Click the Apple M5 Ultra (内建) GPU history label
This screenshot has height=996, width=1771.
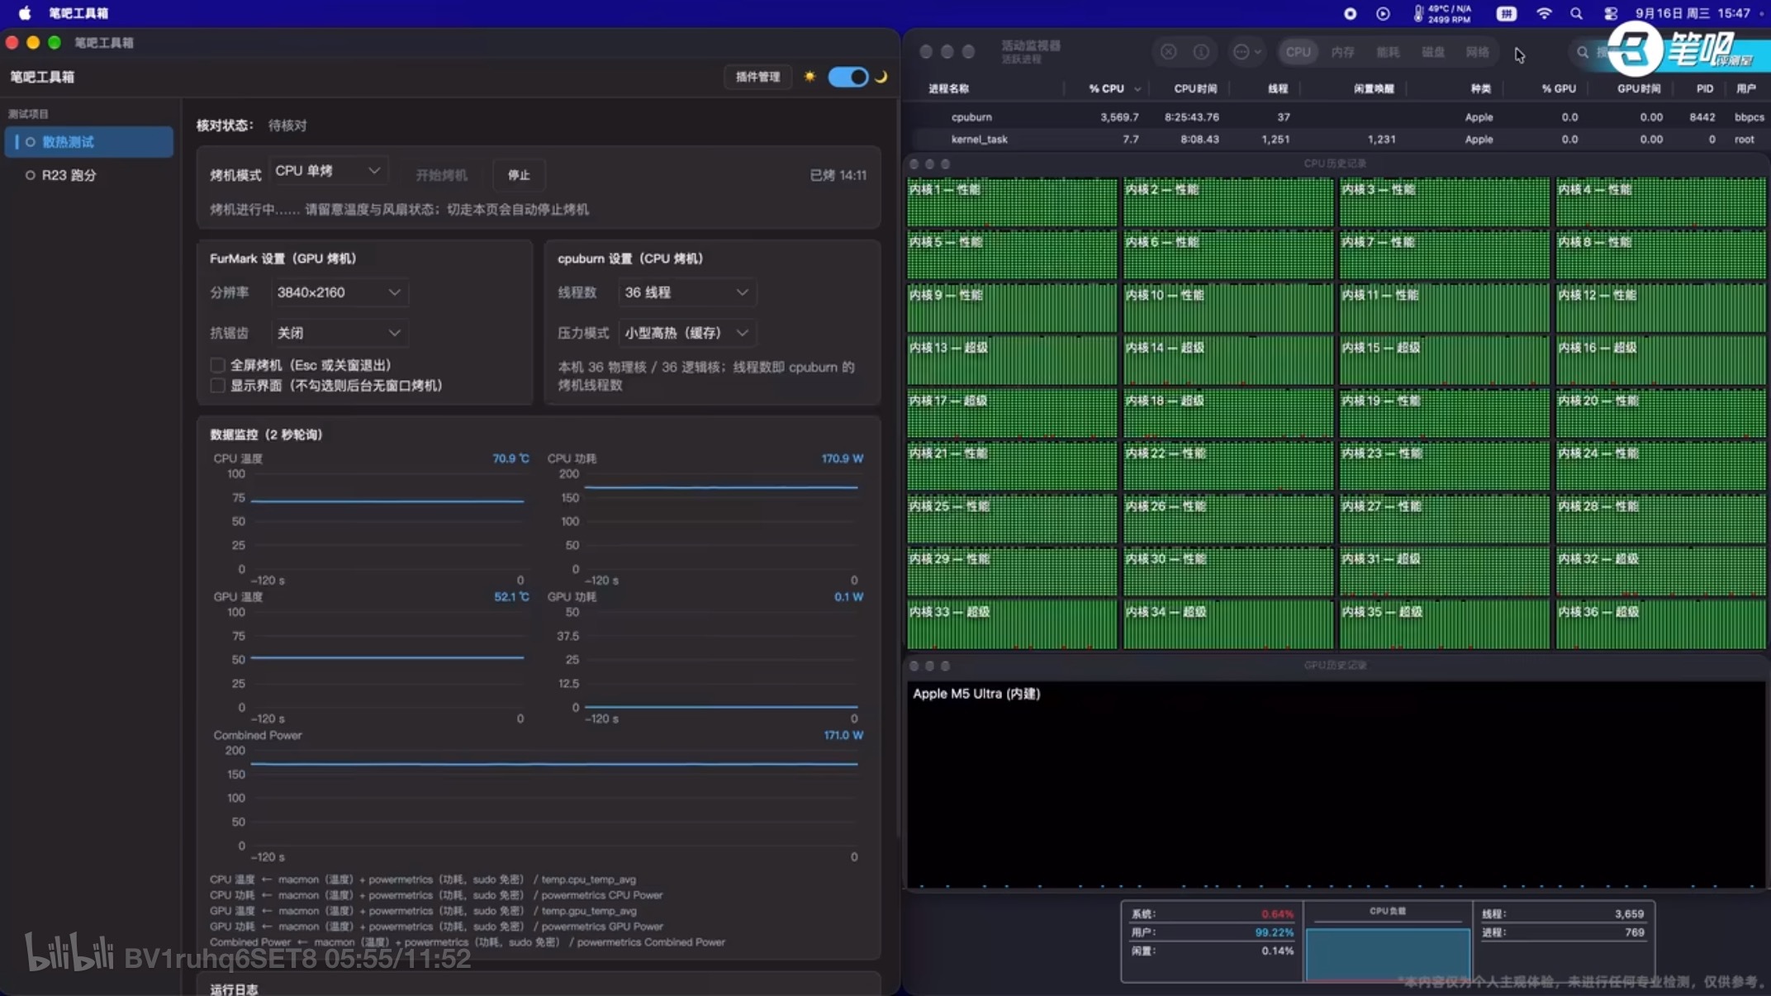point(976,694)
